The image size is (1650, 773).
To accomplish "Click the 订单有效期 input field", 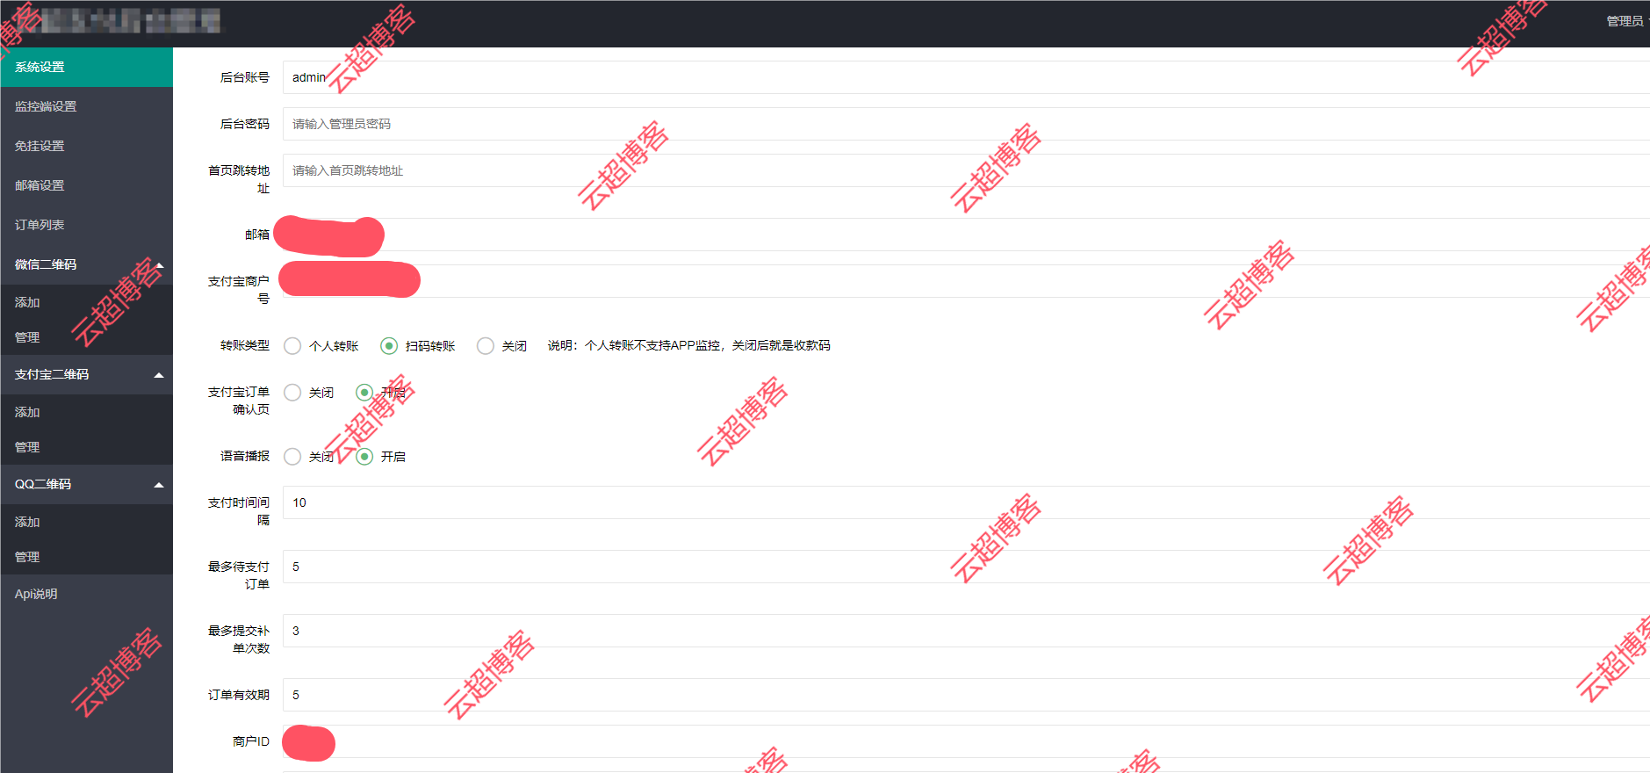I will (x=966, y=695).
